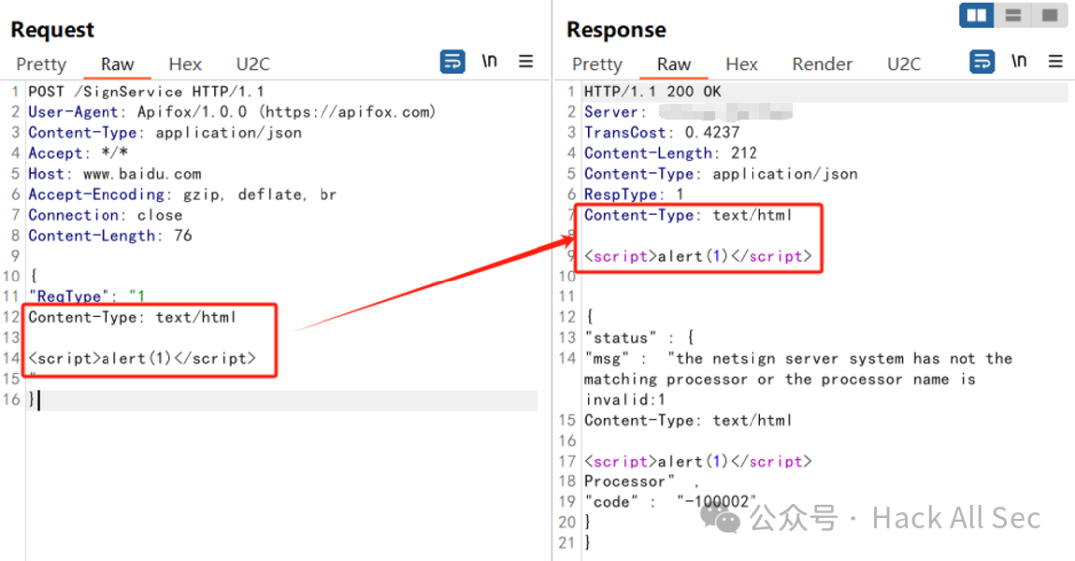Switch Request view to U2C tab

253,64
